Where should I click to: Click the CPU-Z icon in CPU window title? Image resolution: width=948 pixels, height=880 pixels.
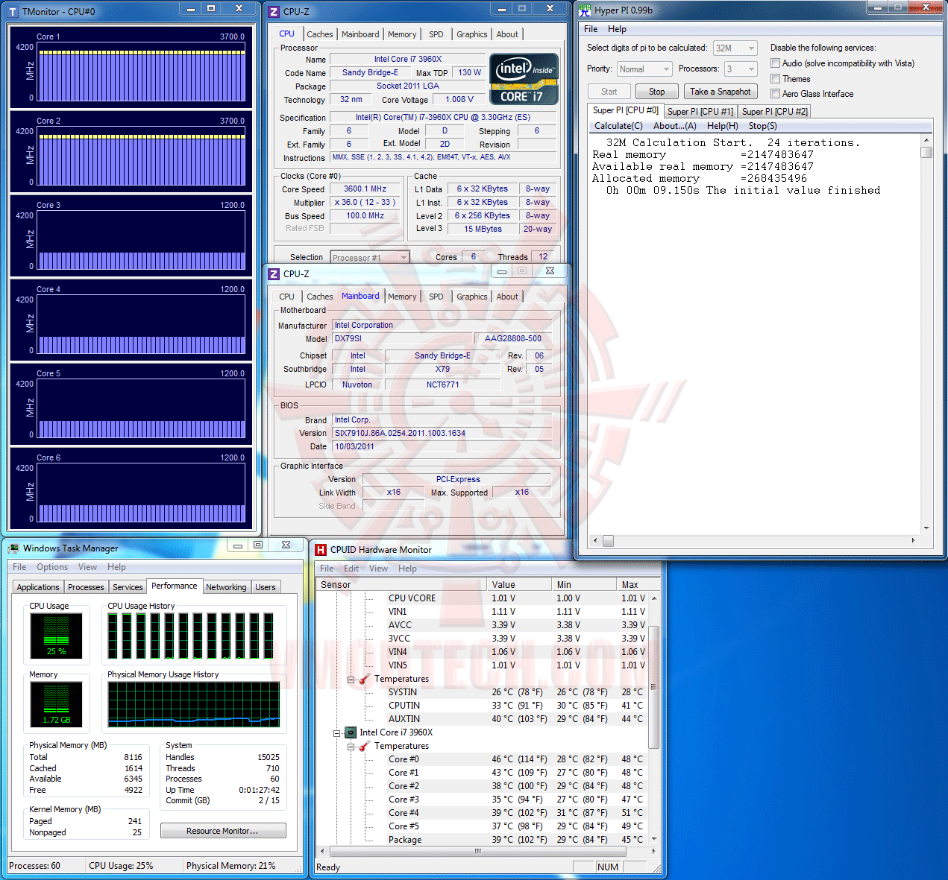click(274, 12)
